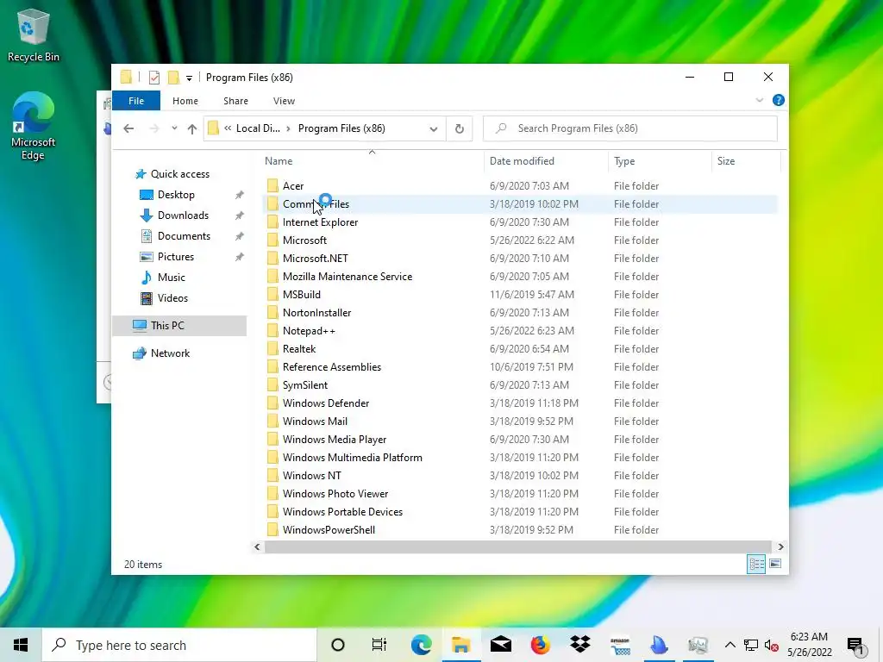Viewport: 883px width, 662px height.
Task: Click the blue Help question mark icon
Action: 779,100
